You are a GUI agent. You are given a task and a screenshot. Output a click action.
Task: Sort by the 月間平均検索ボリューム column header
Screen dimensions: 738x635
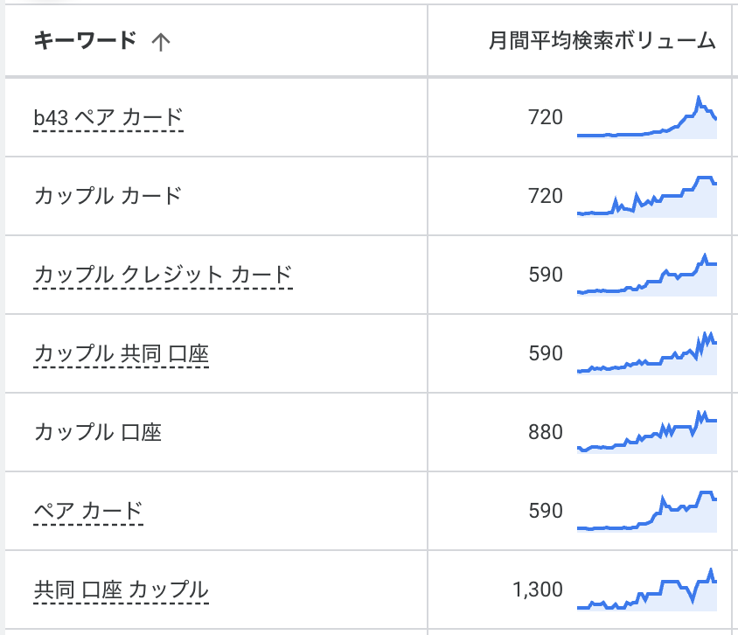pos(602,41)
